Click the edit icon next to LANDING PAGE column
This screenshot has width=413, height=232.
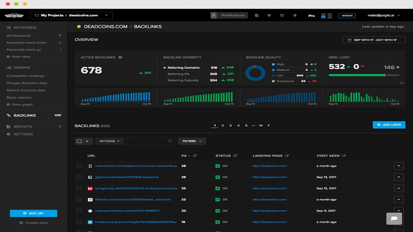click(287, 155)
